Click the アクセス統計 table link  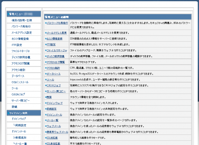click(x=53, y=68)
